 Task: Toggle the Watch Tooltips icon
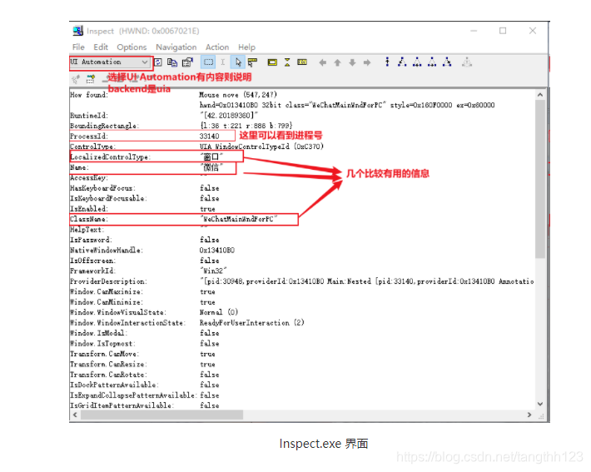[252, 62]
